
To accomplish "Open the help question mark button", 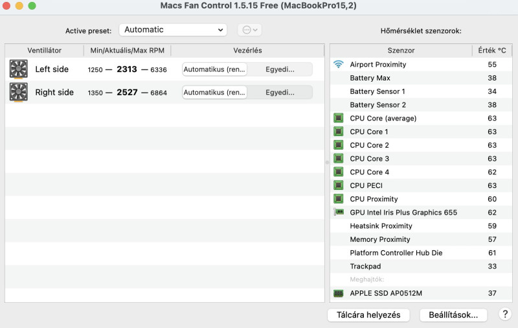I will pyautogui.click(x=505, y=314).
